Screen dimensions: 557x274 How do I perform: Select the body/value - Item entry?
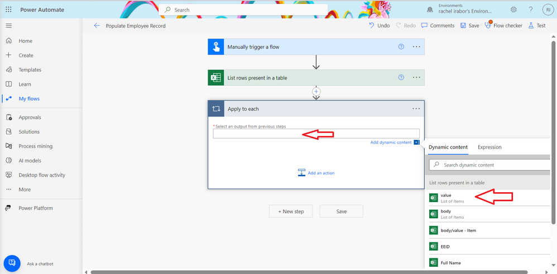tap(488, 231)
